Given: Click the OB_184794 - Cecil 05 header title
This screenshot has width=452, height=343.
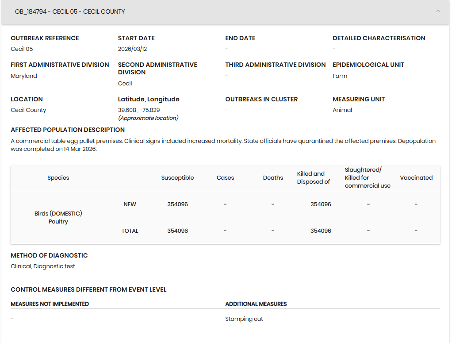Looking at the screenshot, I should [70, 12].
